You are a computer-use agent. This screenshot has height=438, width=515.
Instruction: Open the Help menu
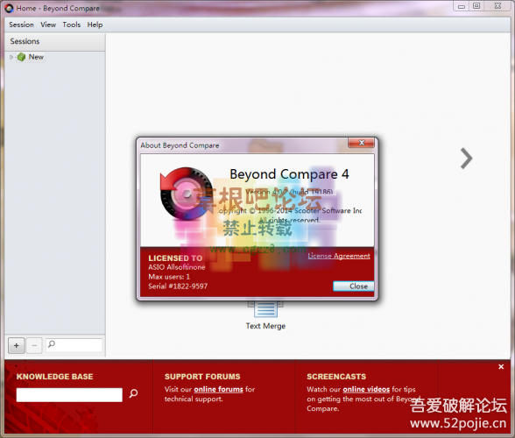(95, 25)
